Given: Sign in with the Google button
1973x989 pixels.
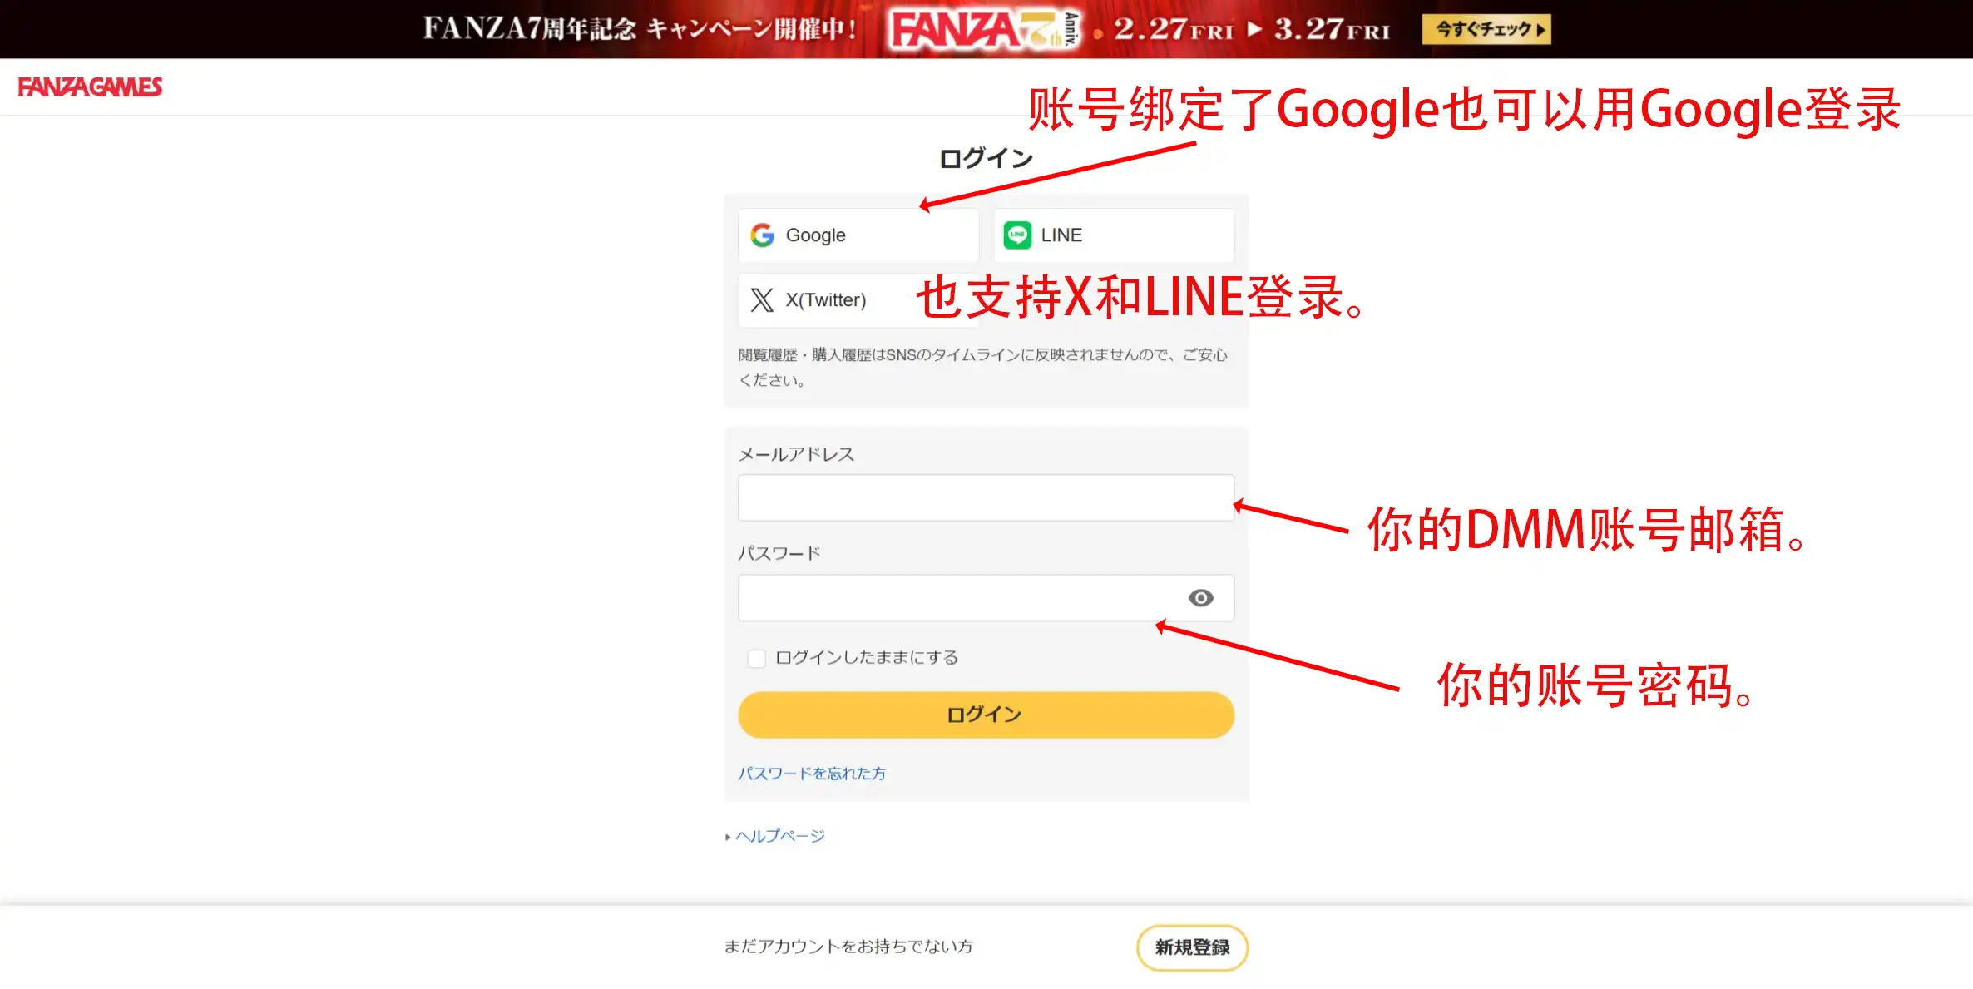Looking at the screenshot, I should (x=858, y=235).
